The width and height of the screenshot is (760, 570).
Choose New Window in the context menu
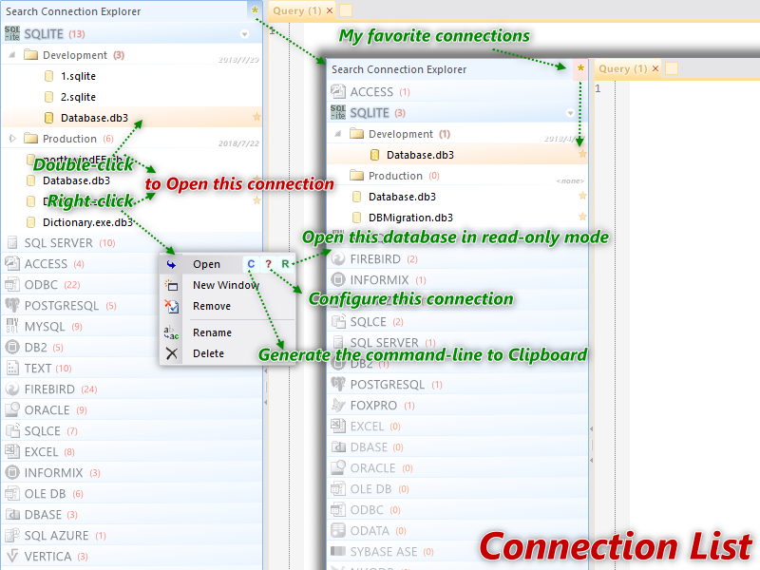click(226, 285)
